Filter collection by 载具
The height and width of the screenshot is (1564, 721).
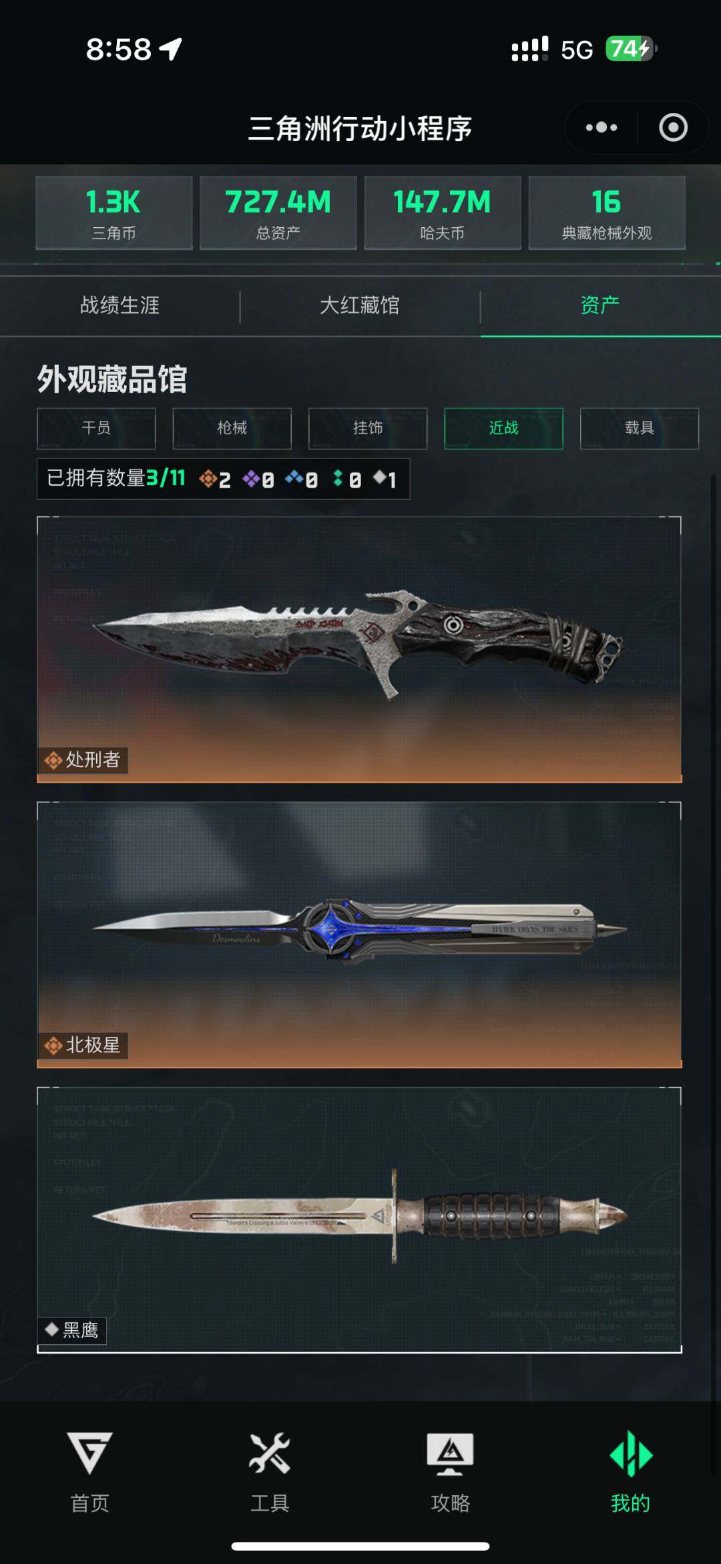click(x=640, y=428)
